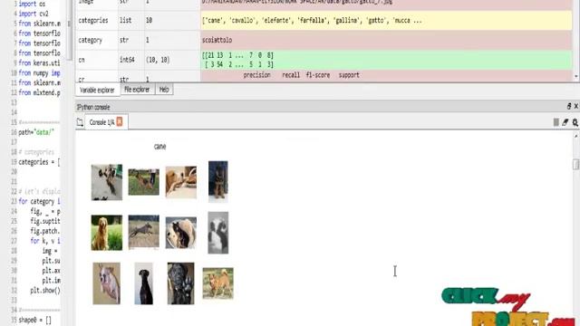This screenshot has height=326, width=580.
Task: Select the golden retriever thumbnail
Action: [107, 233]
